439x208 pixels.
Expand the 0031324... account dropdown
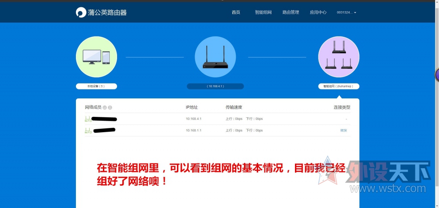pos(346,12)
